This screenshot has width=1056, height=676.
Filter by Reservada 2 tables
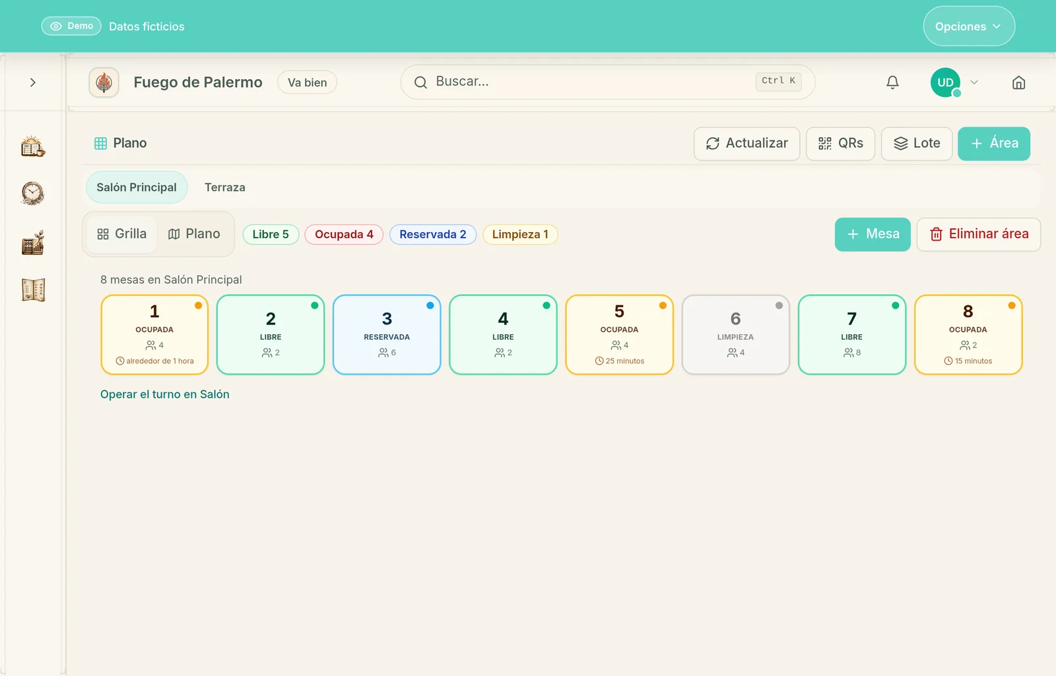pos(433,235)
